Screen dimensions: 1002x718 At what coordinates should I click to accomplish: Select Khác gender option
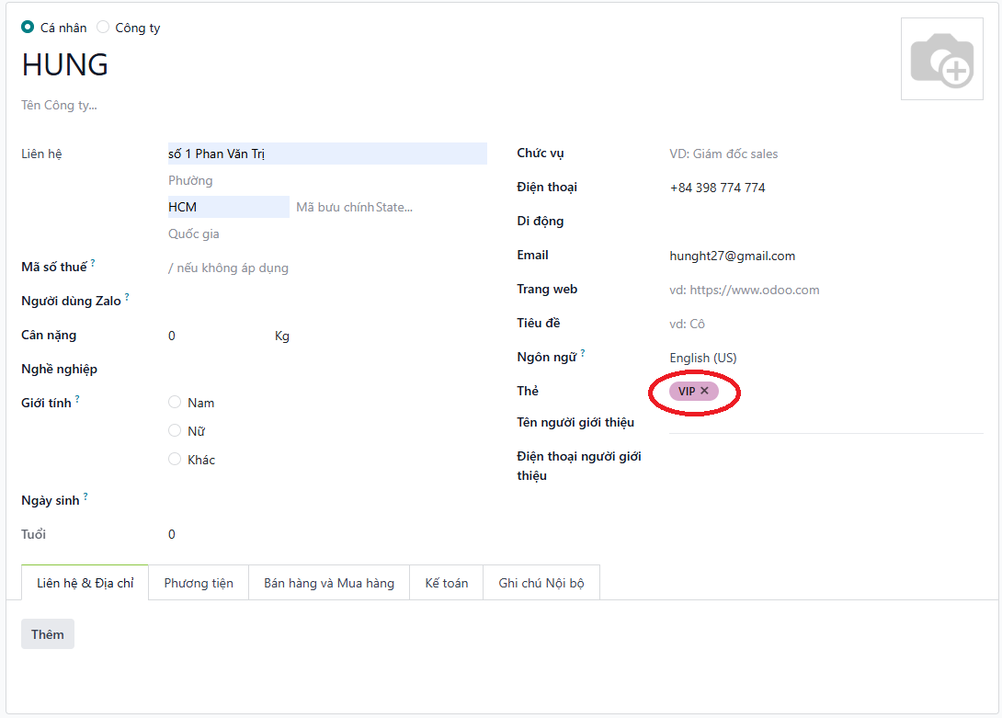click(x=175, y=460)
